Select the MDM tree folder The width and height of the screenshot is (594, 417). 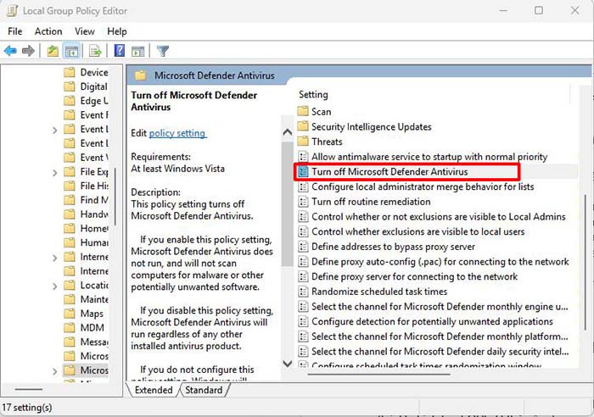[x=84, y=328]
